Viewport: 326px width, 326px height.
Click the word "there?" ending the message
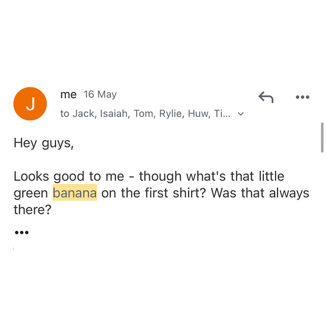[32, 210]
